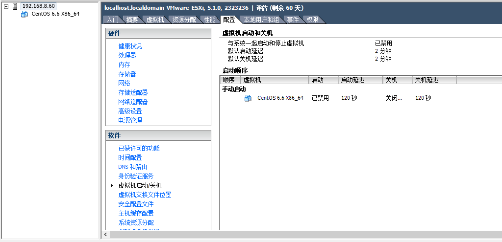Select the 虚拟机启动/关机 software item
This screenshot has height=242, width=502.
tap(140, 185)
